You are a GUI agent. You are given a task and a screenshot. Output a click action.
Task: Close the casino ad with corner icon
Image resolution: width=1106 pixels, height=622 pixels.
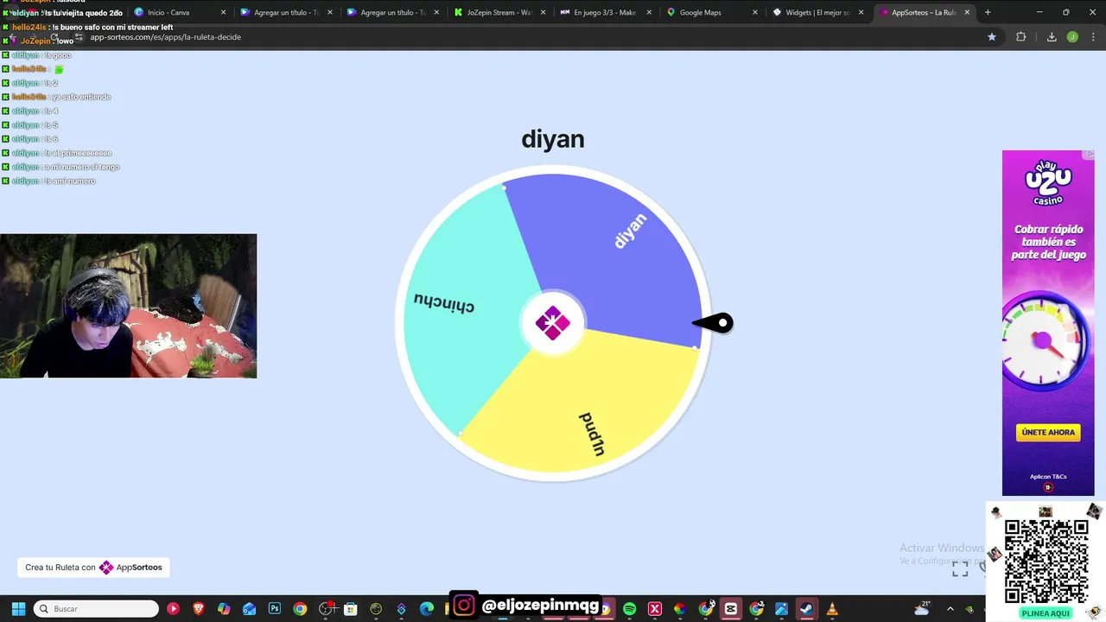coord(1090,155)
